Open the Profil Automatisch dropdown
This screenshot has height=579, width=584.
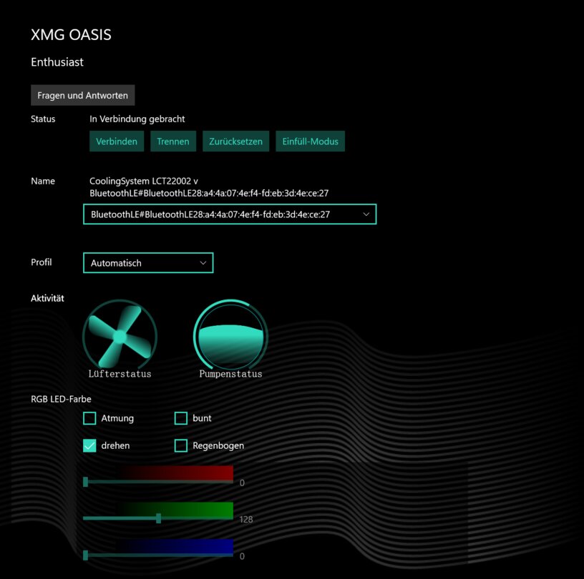(x=148, y=263)
